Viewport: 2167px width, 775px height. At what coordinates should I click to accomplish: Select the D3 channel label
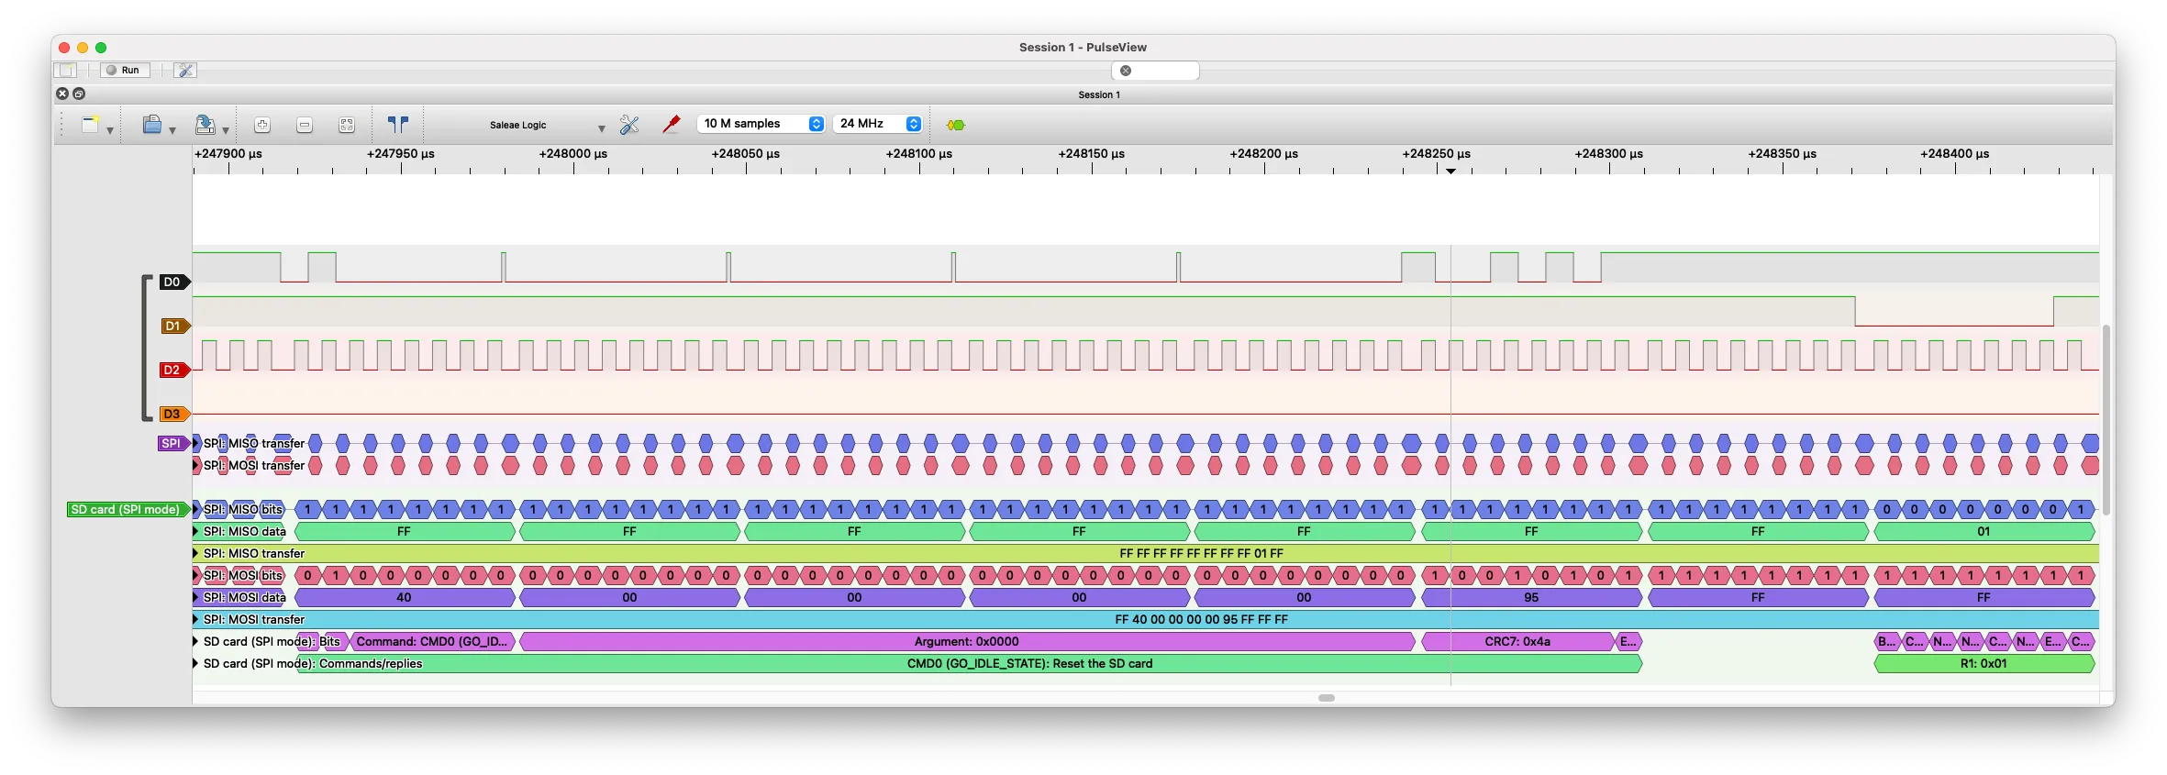click(x=174, y=414)
